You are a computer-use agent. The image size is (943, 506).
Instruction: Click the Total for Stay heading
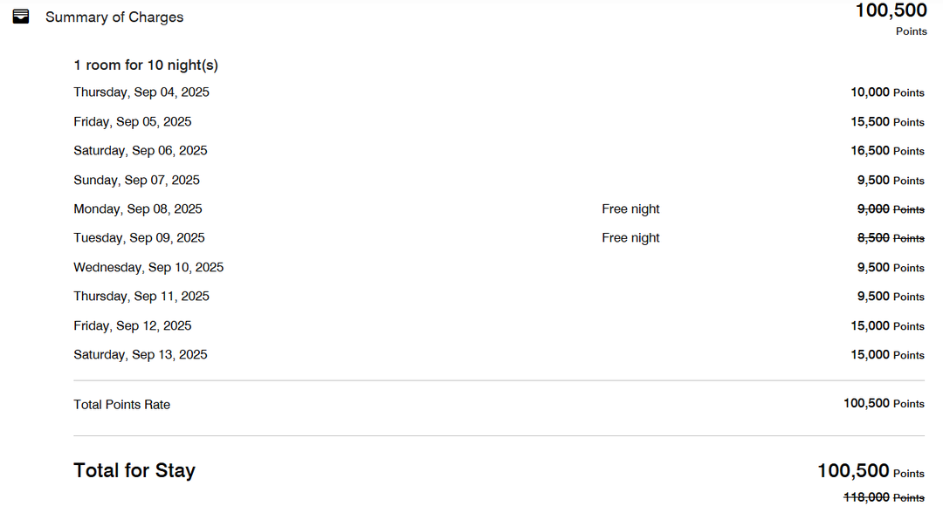[x=134, y=471]
